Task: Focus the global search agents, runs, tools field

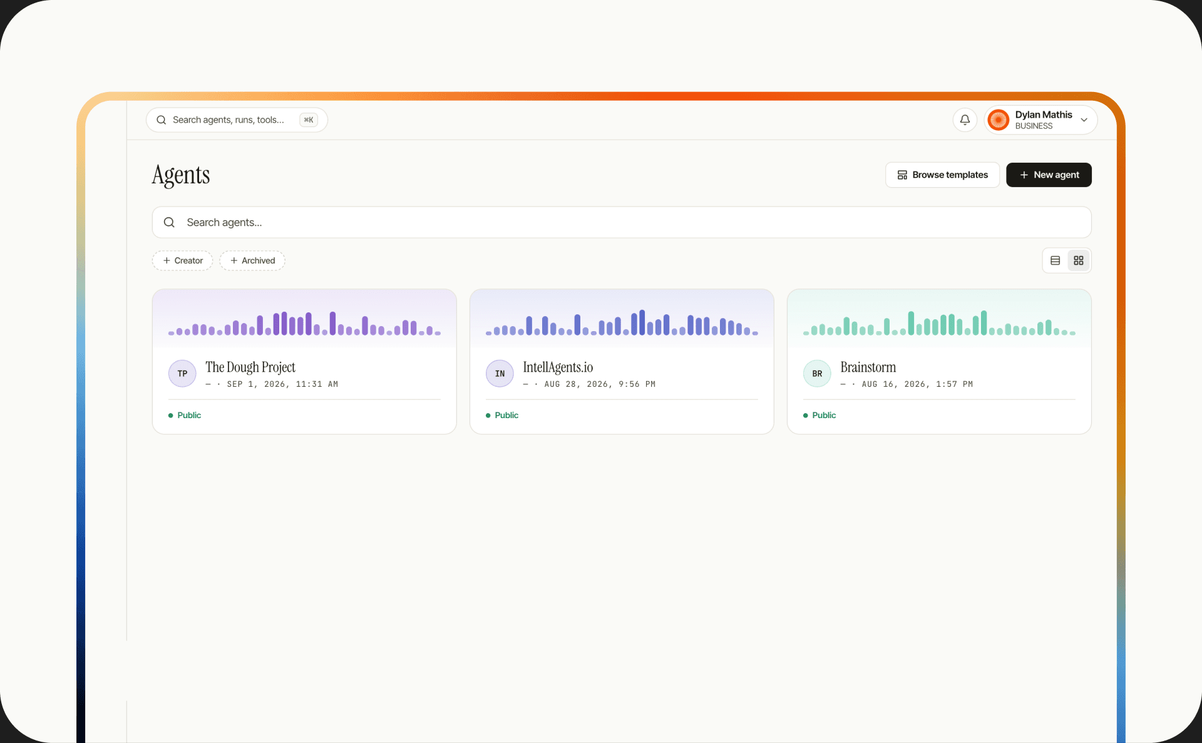Action: click(x=237, y=120)
